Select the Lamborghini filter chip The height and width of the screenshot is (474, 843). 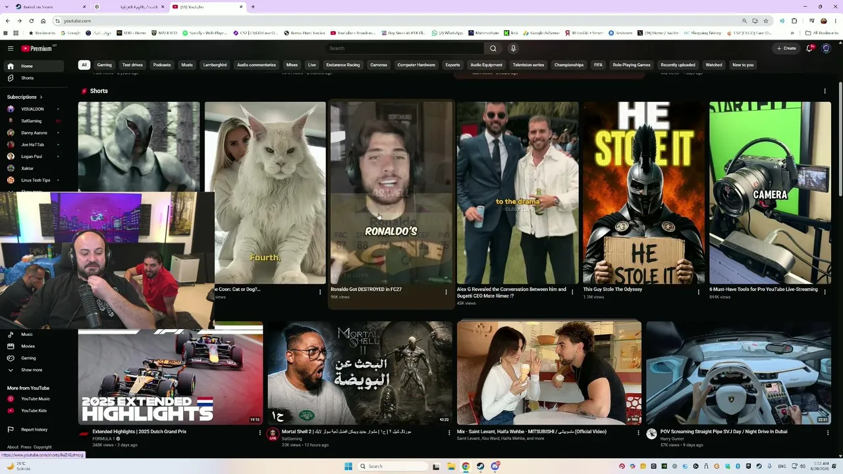[x=215, y=65]
